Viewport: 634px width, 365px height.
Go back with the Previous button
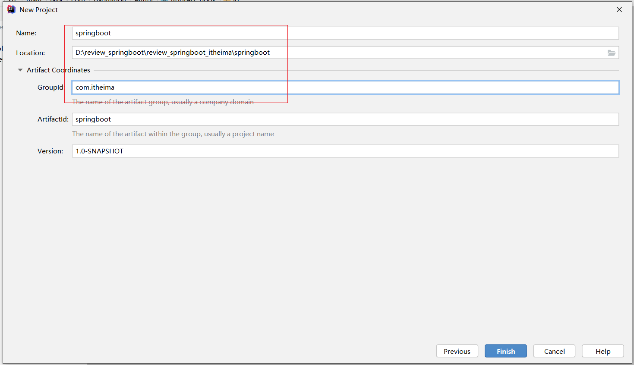click(457, 351)
